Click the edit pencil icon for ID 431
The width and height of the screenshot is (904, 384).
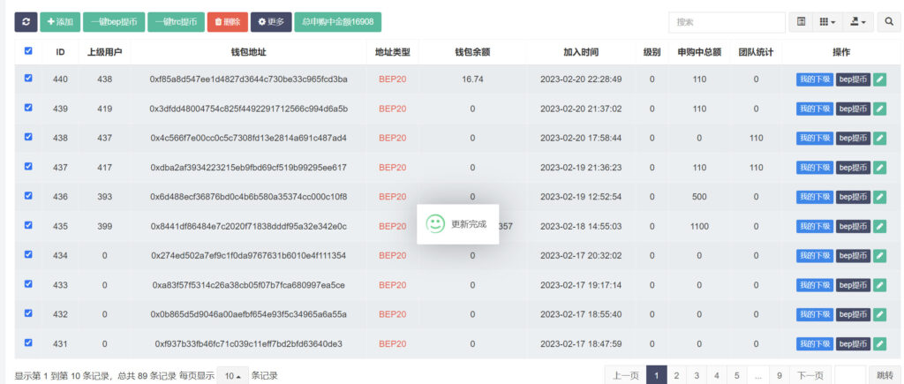pyautogui.click(x=879, y=343)
